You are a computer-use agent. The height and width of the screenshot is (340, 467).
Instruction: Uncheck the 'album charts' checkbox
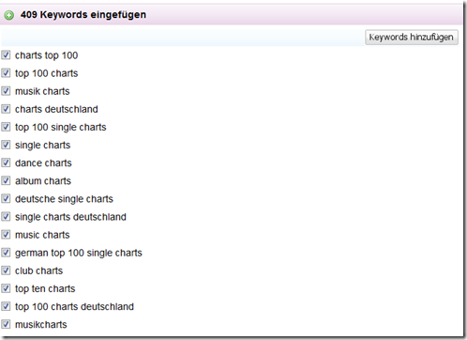(x=6, y=180)
